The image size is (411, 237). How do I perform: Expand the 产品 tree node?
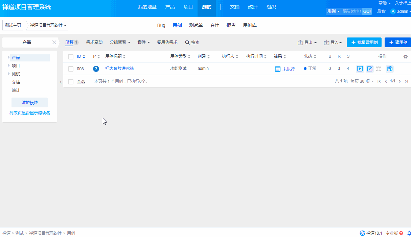click(x=9, y=57)
